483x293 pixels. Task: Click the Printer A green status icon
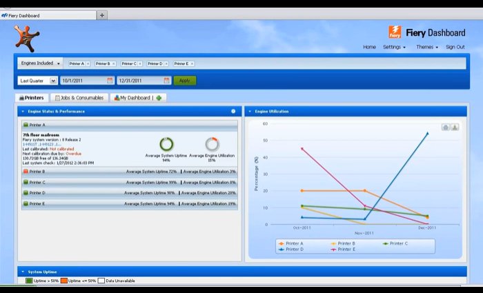tap(26, 125)
